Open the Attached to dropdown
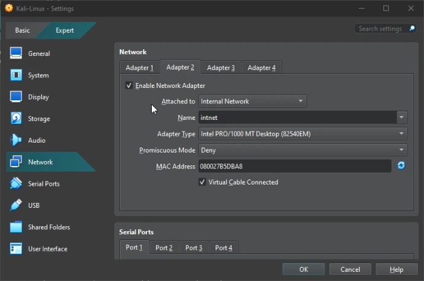Image resolution: width=424 pixels, height=281 pixels. click(x=253, y=101)
